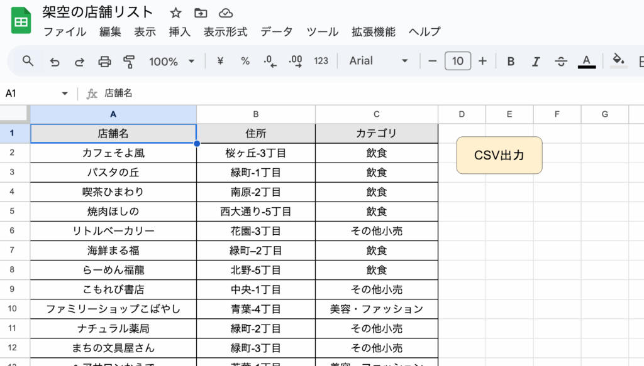Image resolution: width=644 pixels, height=366 pixels.
Task: Click the Undo icon
Action: point(55,61)
